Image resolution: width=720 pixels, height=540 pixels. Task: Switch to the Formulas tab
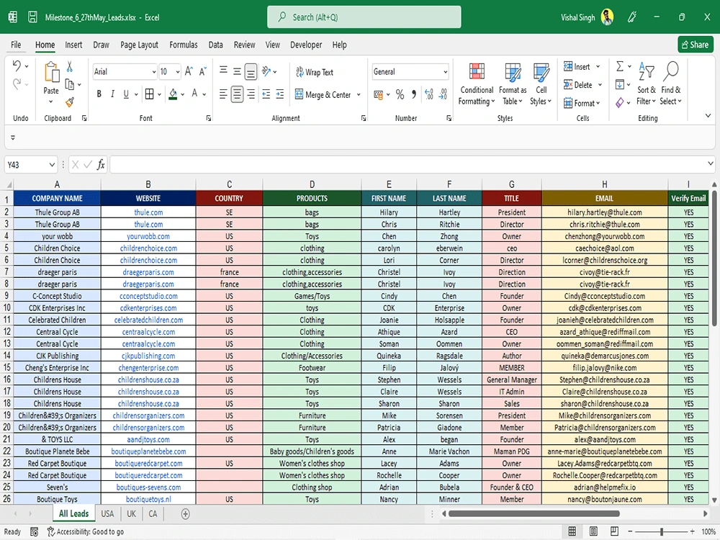pos(183,45)
